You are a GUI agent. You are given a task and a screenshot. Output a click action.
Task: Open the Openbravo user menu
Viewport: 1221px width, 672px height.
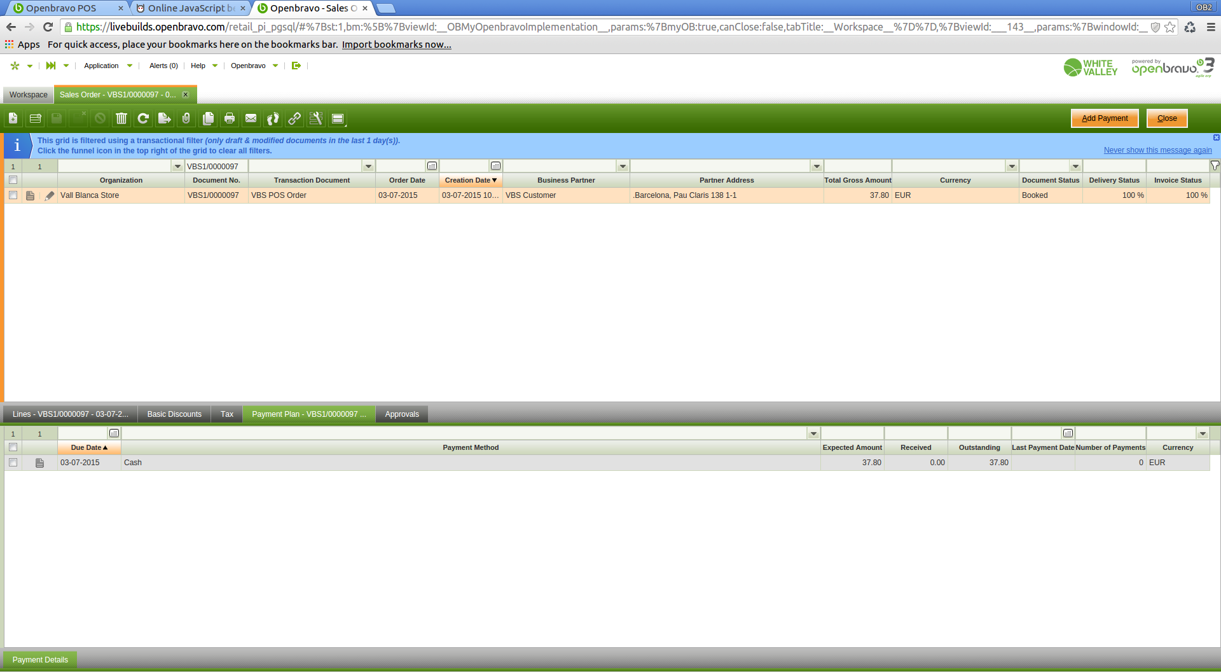point(254,66)
